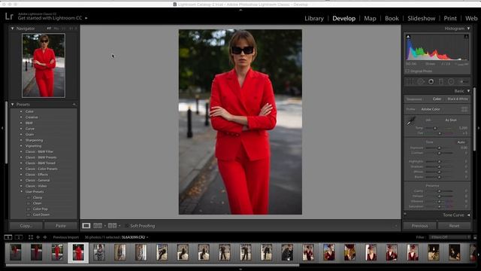The height and width of the screenshot is (271, 481).
Task: Click the Auto tone button
Action: coord(461,142)
